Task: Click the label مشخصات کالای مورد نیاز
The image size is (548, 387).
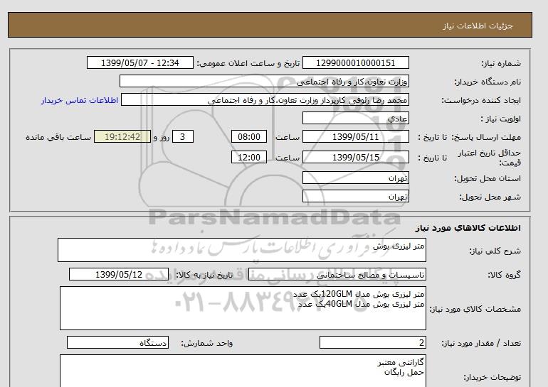Action: pyautogui.click(x=475, y=309)
